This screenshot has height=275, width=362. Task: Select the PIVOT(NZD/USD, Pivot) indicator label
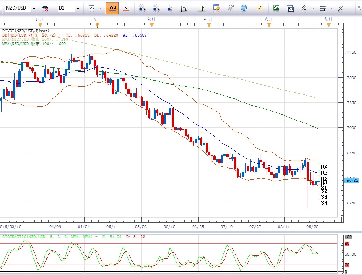(26, 31)
